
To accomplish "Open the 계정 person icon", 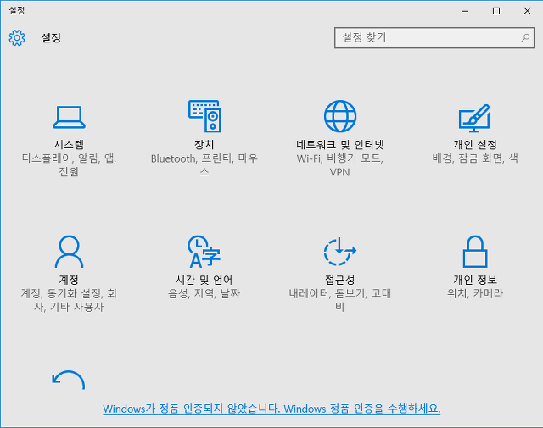I will [69, 252].
